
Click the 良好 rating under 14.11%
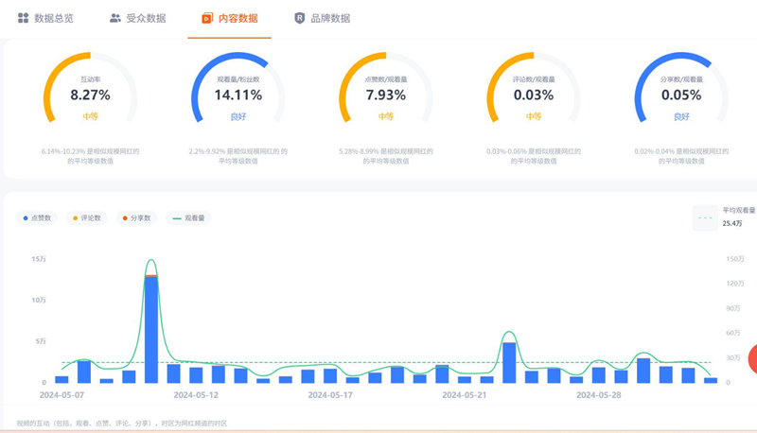238,116
